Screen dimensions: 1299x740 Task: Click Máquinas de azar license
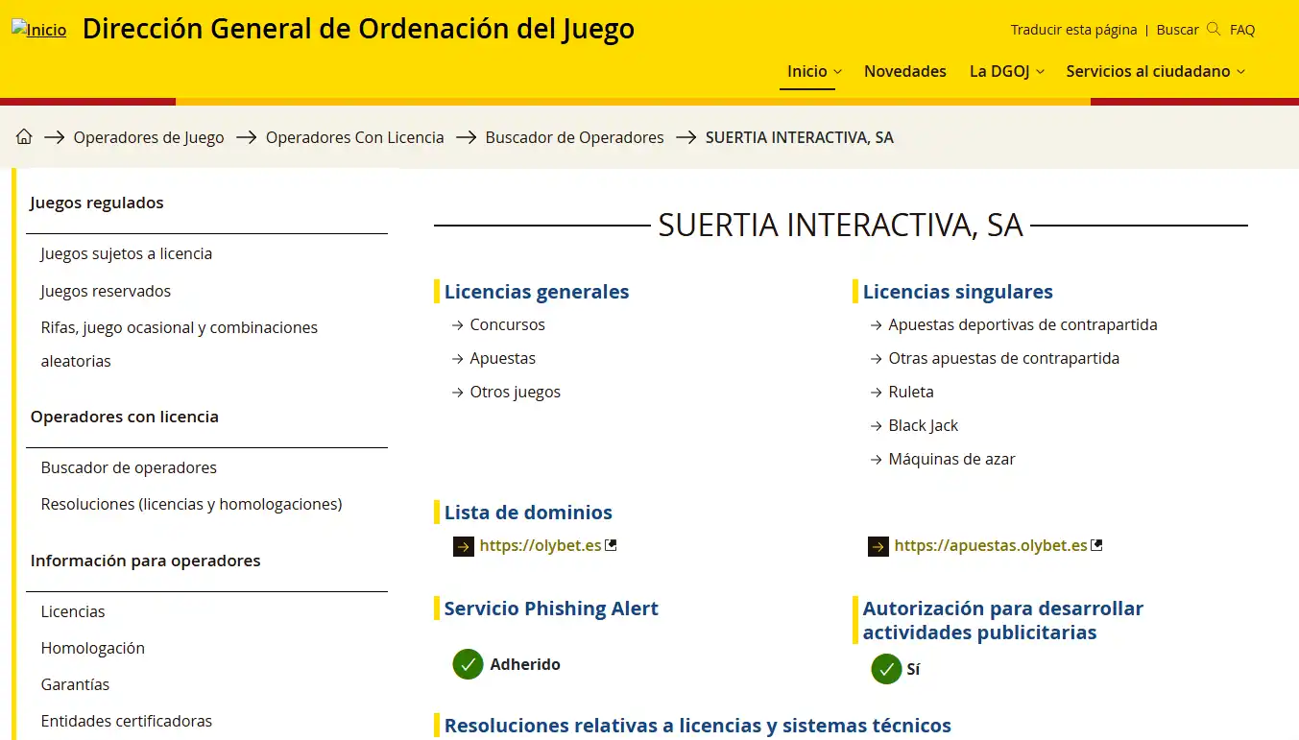click(x=952, y=459)
